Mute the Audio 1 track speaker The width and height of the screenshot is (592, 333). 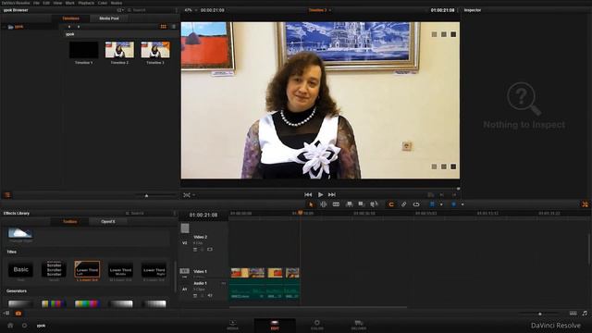210,296
